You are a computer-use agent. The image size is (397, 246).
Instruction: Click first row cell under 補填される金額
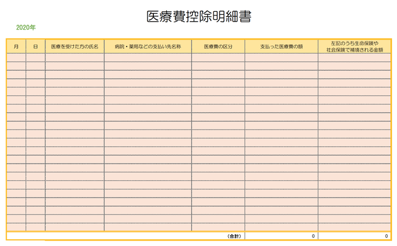point(354,58)
